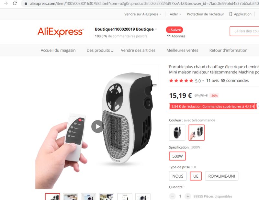Click the Application phone icon

[231, 14]
